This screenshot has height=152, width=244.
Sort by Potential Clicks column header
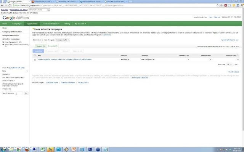click(x=231, y=56)
